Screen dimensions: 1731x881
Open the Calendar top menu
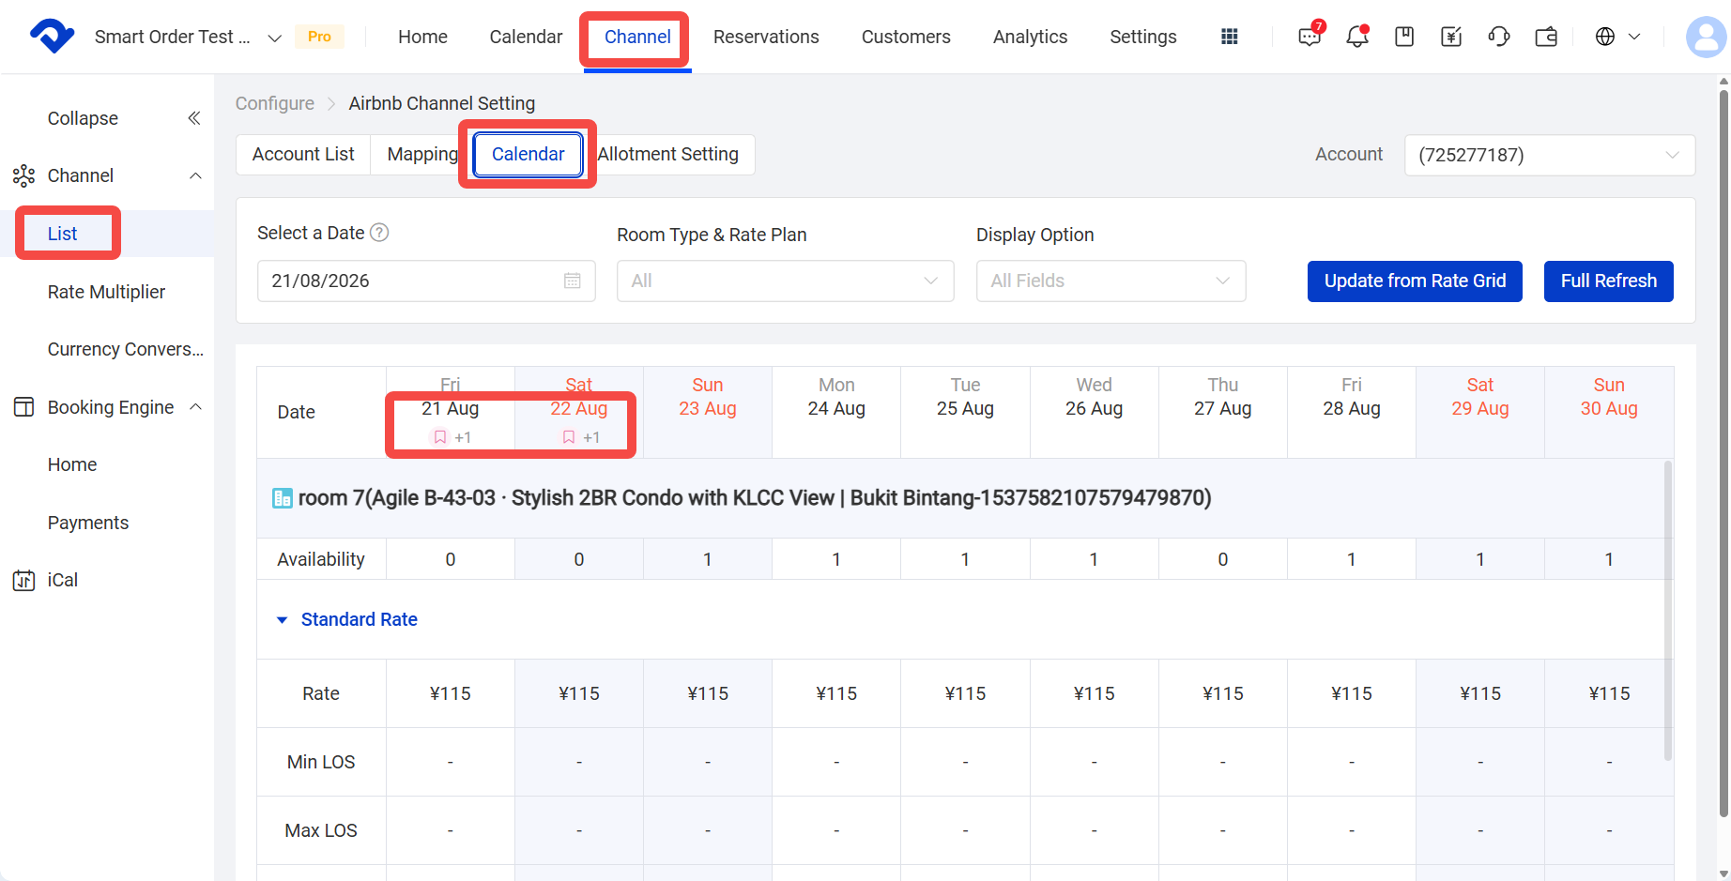526,37
